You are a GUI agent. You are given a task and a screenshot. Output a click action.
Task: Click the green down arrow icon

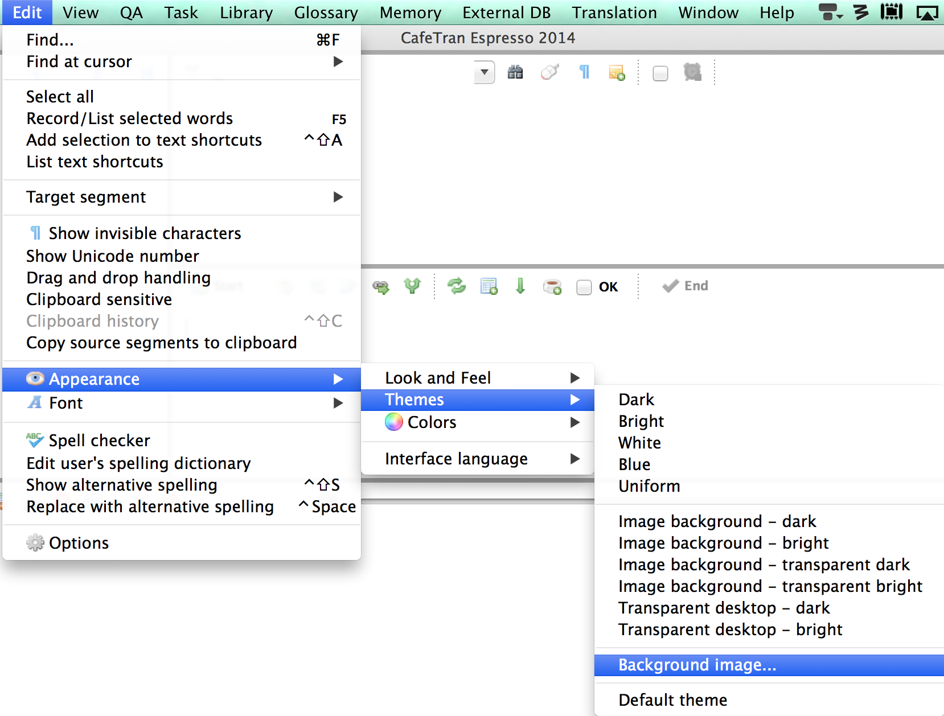[x=520, y=286]
